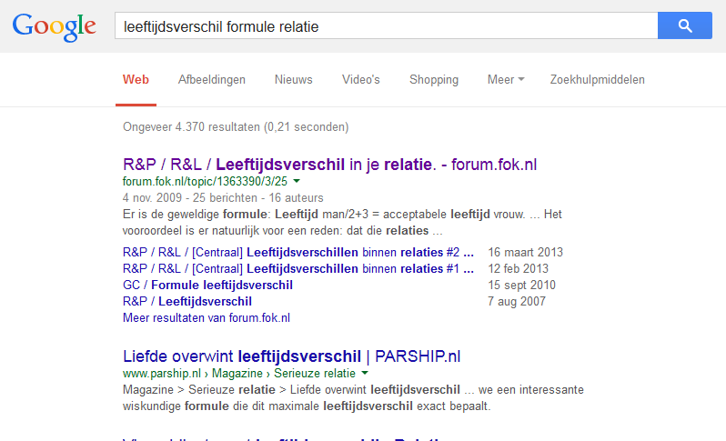Image resolution: width=726 pixels, height=441 pixels.
Task: Open Leeftijdsverschillen binnen relaties #1 sitelink
Action: tap(298, 268)
